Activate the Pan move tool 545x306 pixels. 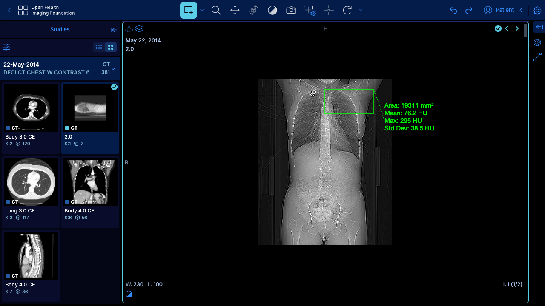pos(235,10)
